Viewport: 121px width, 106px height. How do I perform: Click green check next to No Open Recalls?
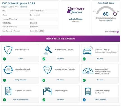click(x=4, y=80)
